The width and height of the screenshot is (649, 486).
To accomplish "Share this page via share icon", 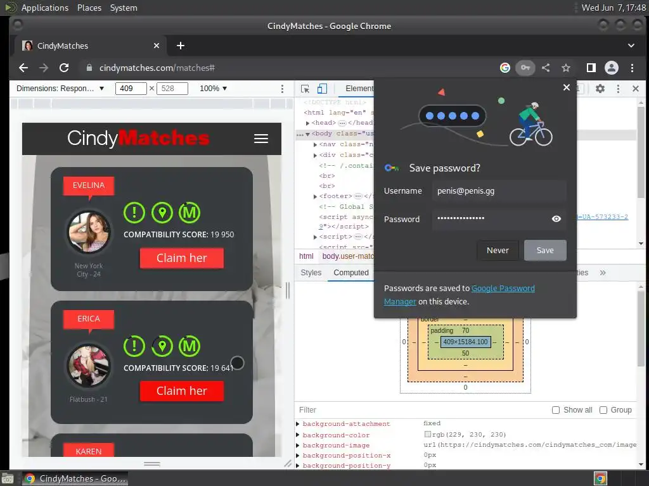I will click(546, 68).
